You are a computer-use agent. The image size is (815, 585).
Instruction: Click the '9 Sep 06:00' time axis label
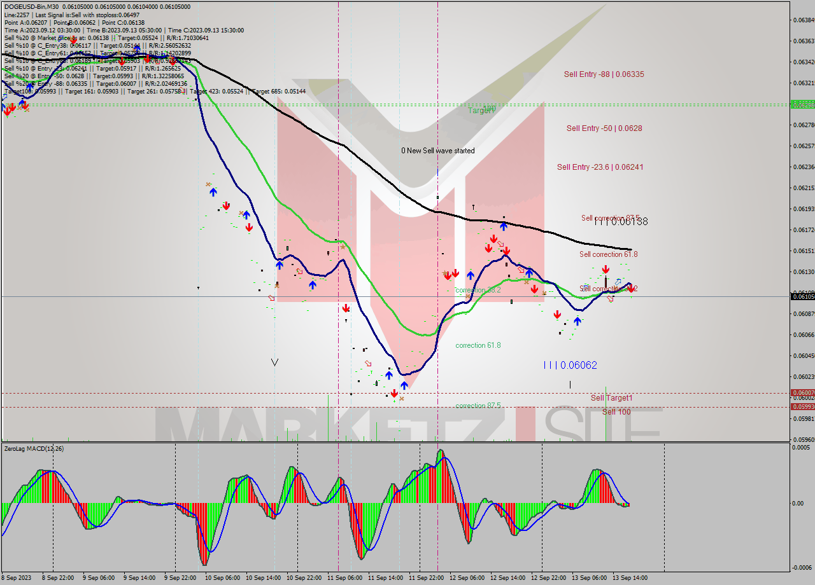coord(99,578)
